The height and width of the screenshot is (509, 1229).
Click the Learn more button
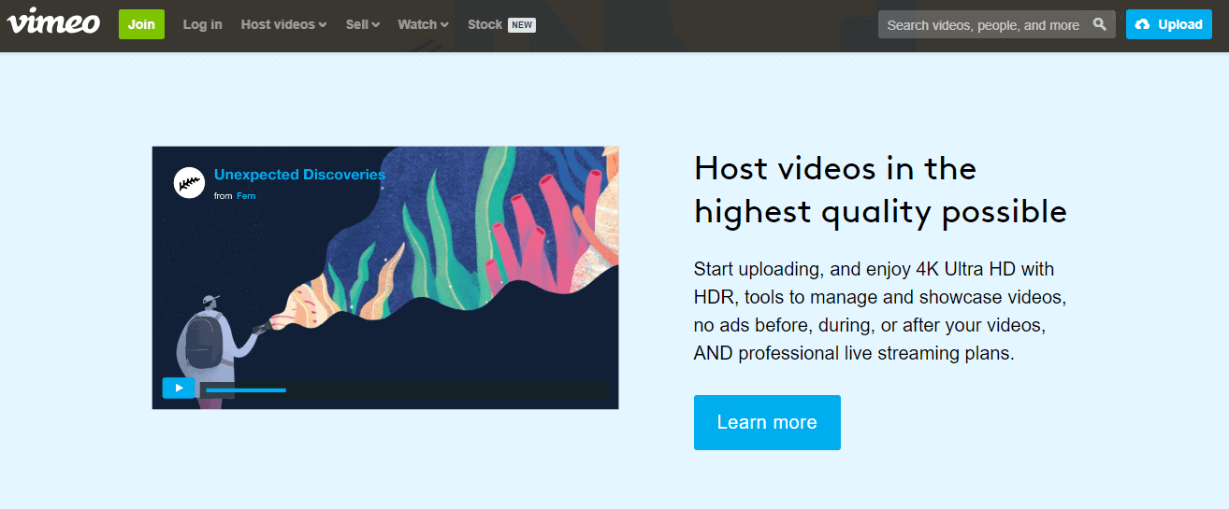point(767,422)
